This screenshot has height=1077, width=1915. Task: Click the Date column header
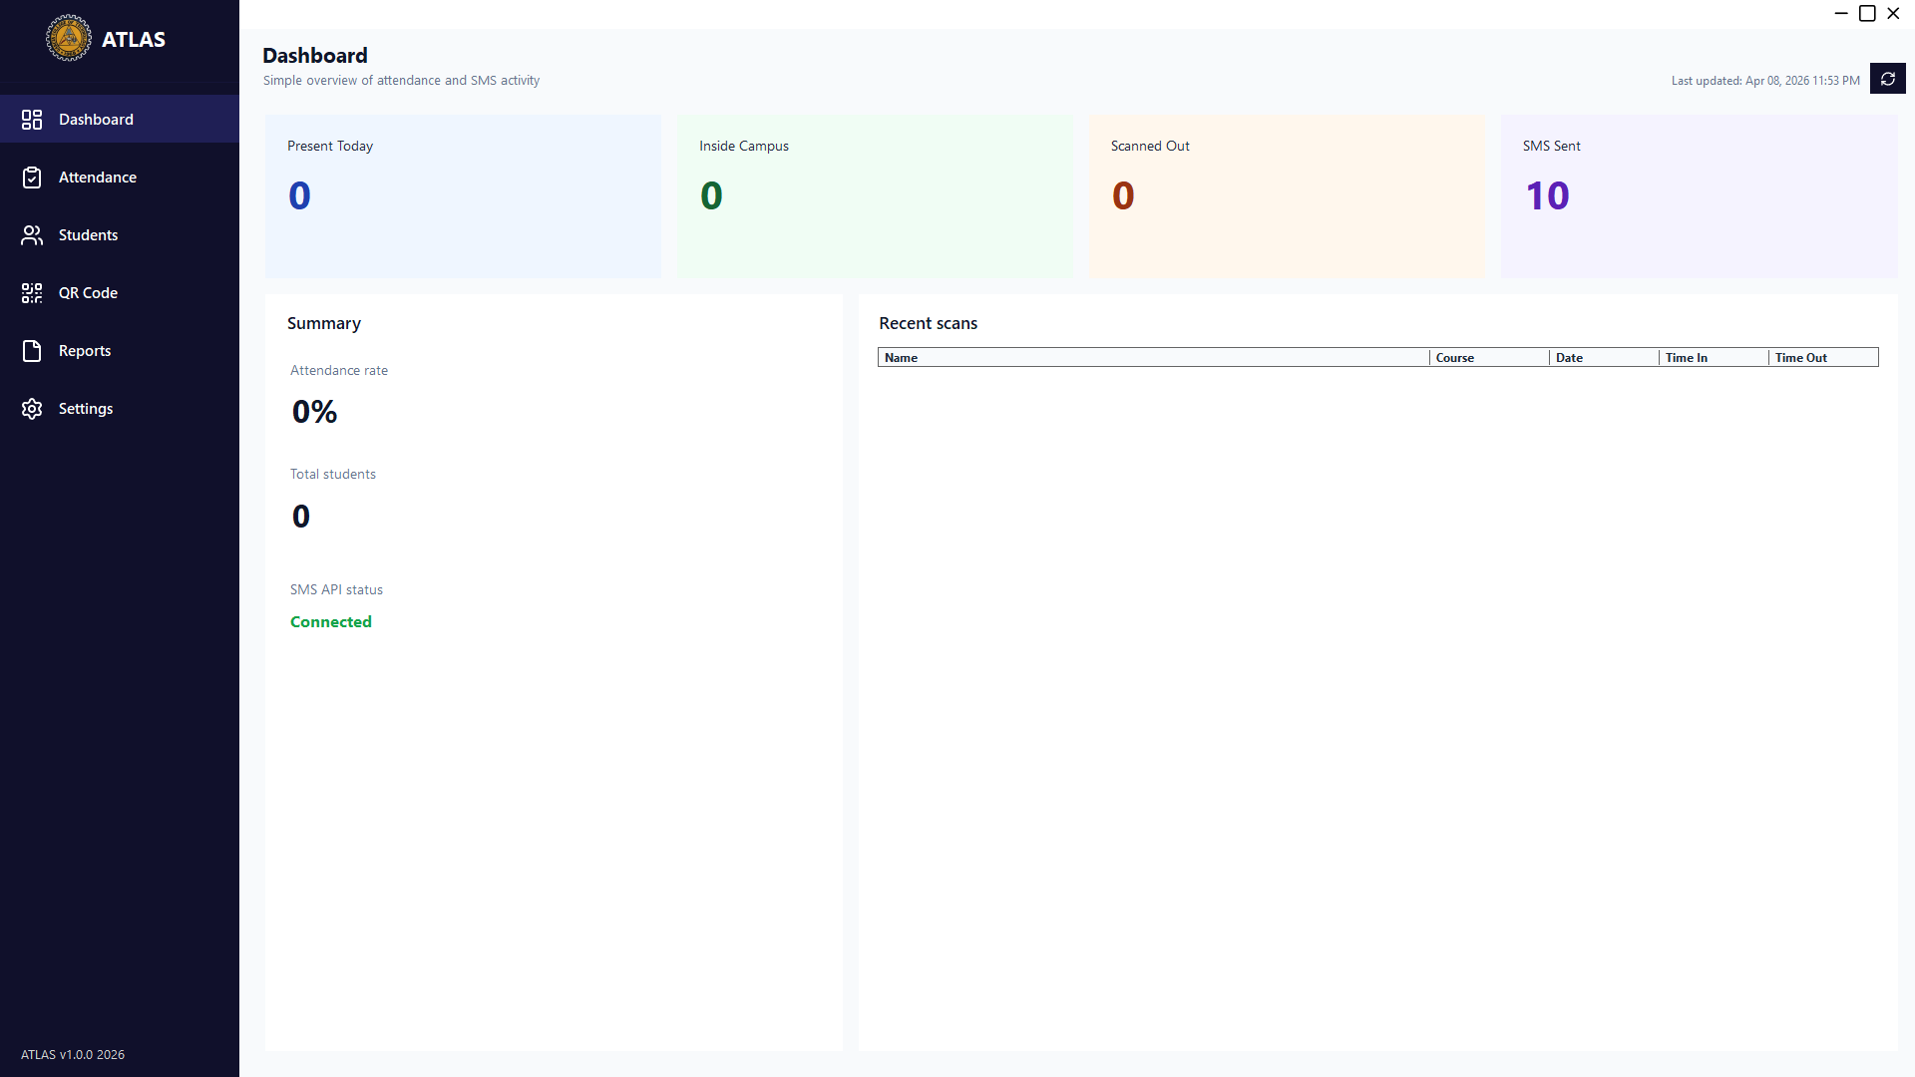[x=1603, y=358]
